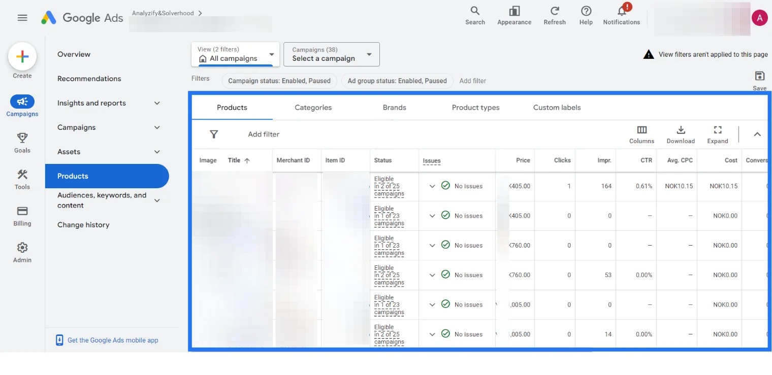Expand issues for the 164 impressions row
Image resolution: width=772 pixels, height=375 pixels.
click(432, 186)
